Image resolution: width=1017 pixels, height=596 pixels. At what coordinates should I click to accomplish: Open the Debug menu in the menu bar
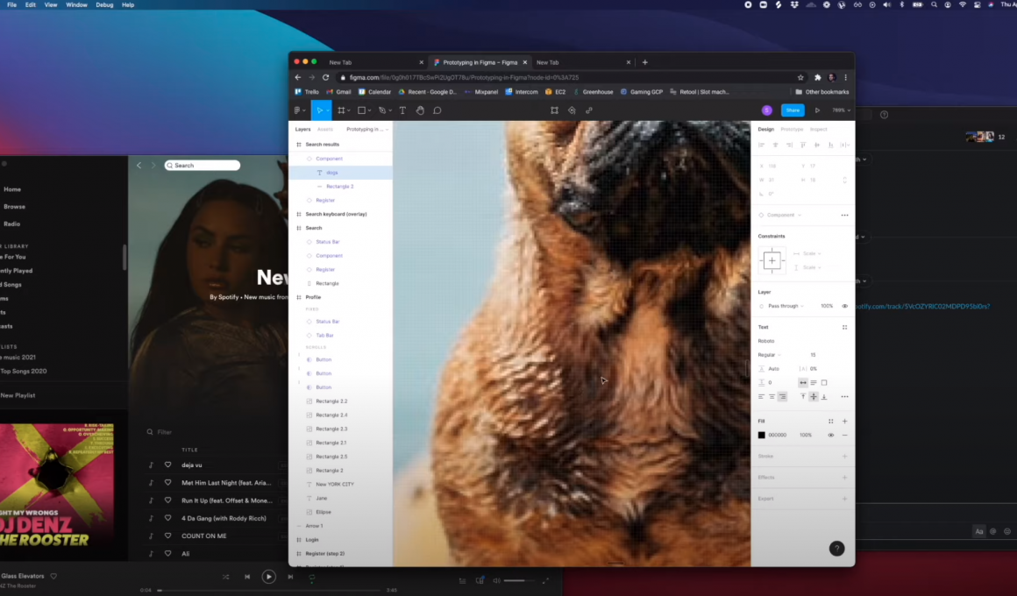pos(105,4)
